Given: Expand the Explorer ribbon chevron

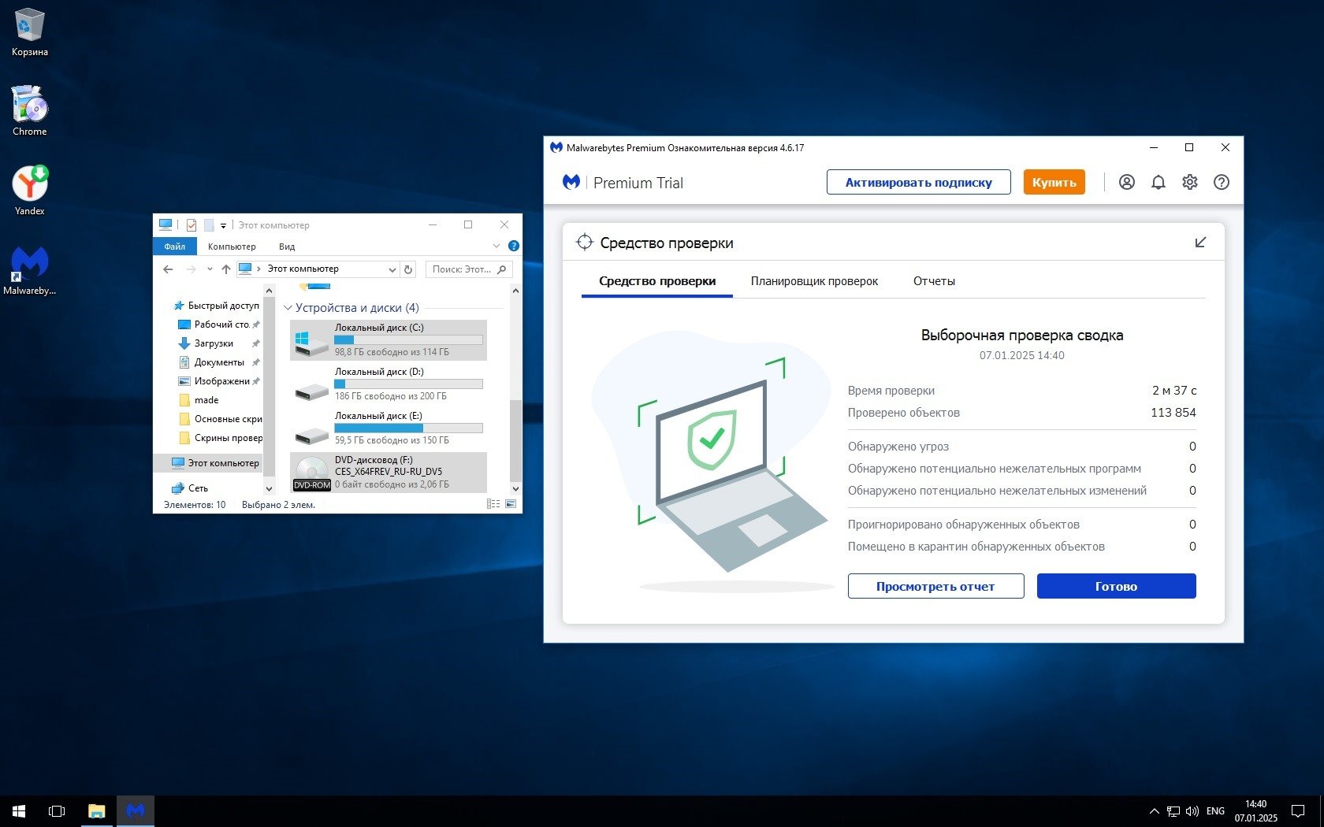Looking at the screenshot, I should [496, 247].
